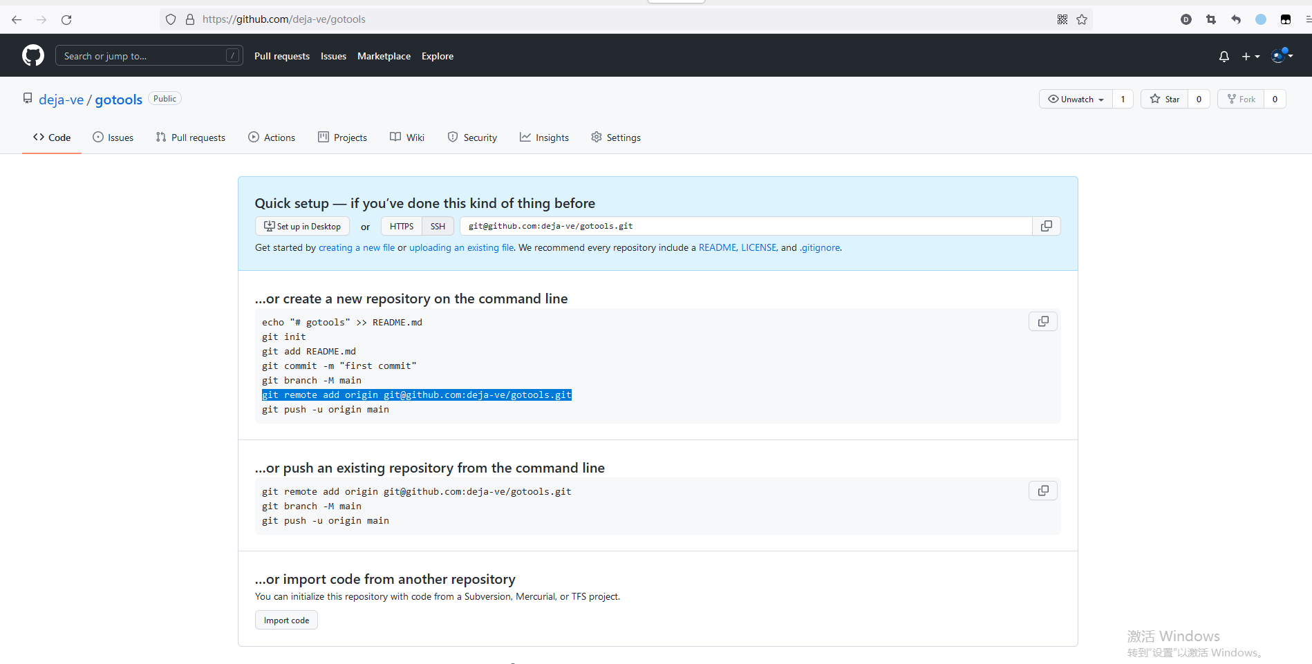This screenshot has width=1312, height=664.
Task: Open the user avatar menu
Action: (x=1281, y=56)
